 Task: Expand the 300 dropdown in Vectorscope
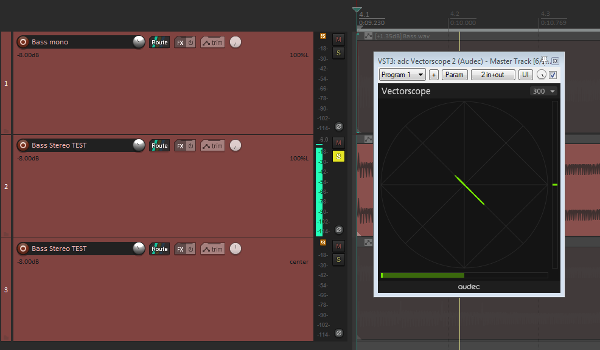pos(543,91)
